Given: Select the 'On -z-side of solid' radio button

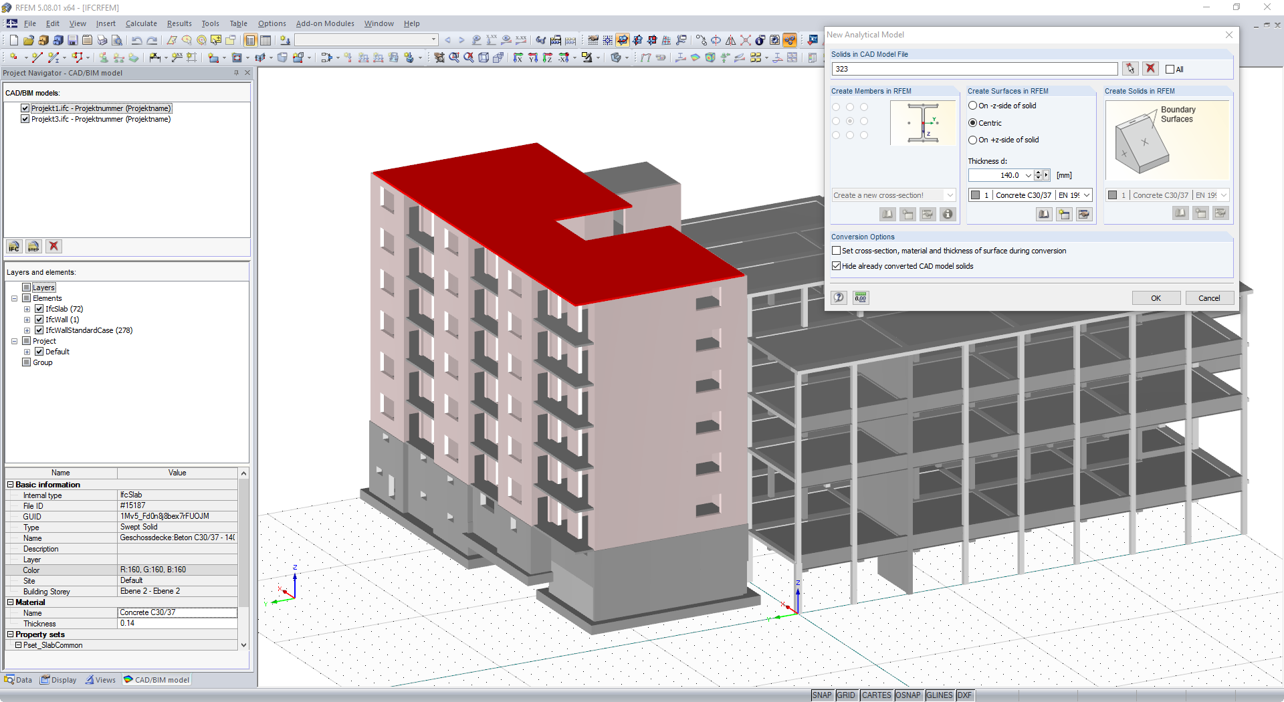Looking at the screenshot, I should [973, 105].
